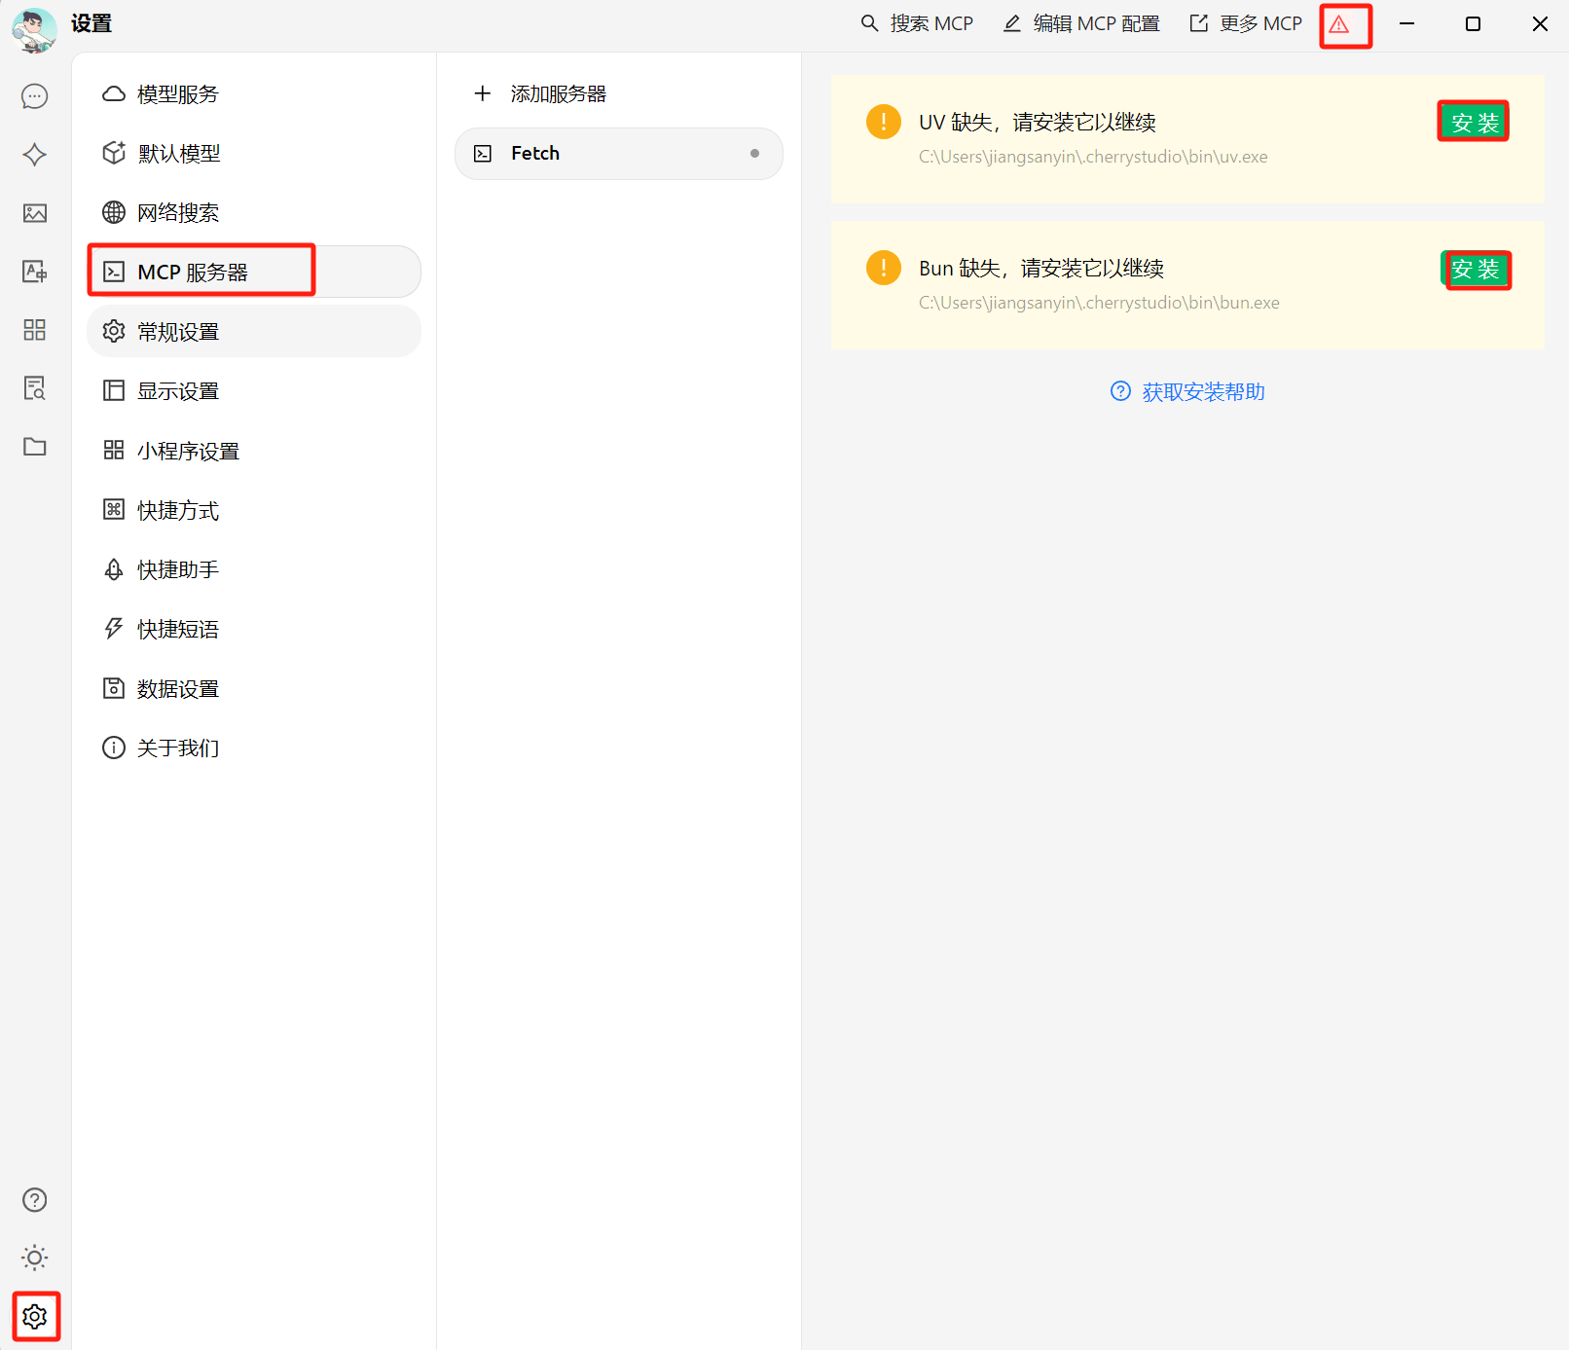
Task: Go to 常规设置
Action: coord(254,332)
